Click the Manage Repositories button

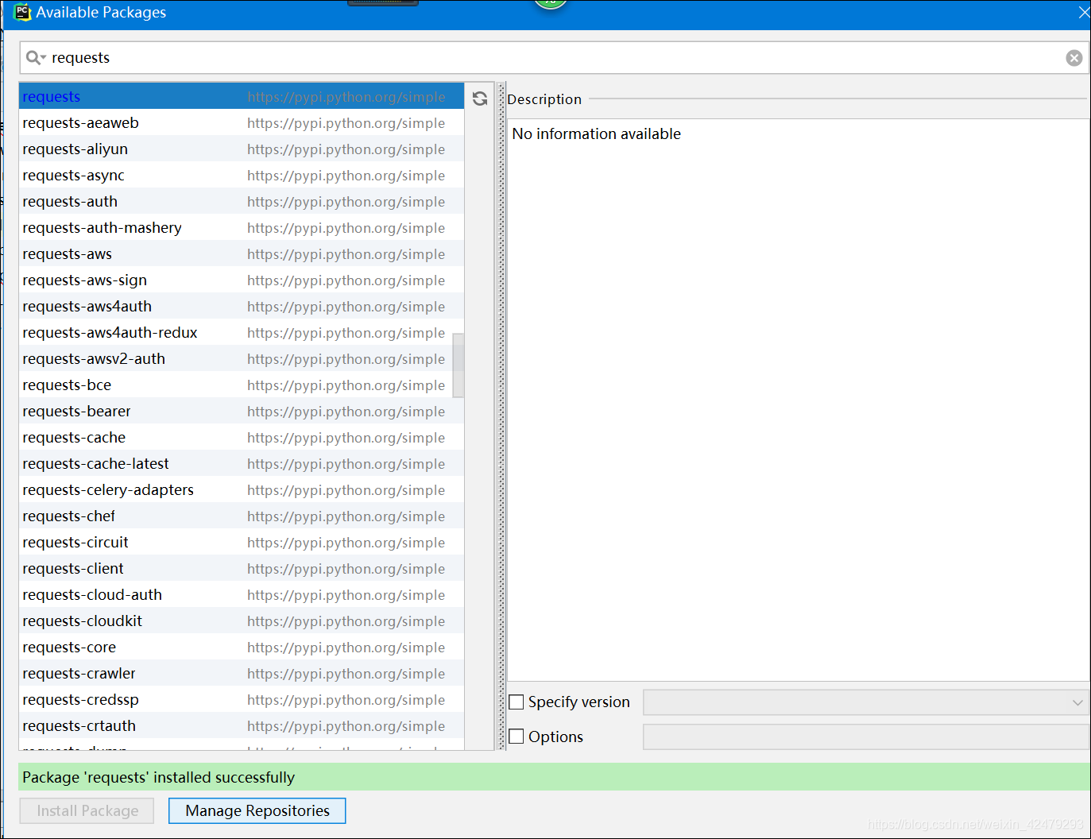pyautogui.click(x=257, y=810)
